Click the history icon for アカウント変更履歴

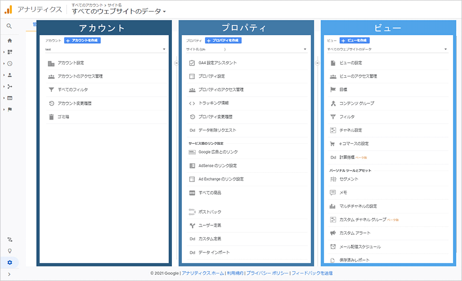point(51,103)
